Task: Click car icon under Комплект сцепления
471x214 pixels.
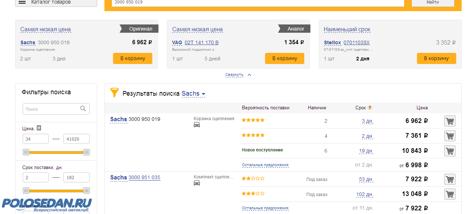Action: tap(197, 183)
